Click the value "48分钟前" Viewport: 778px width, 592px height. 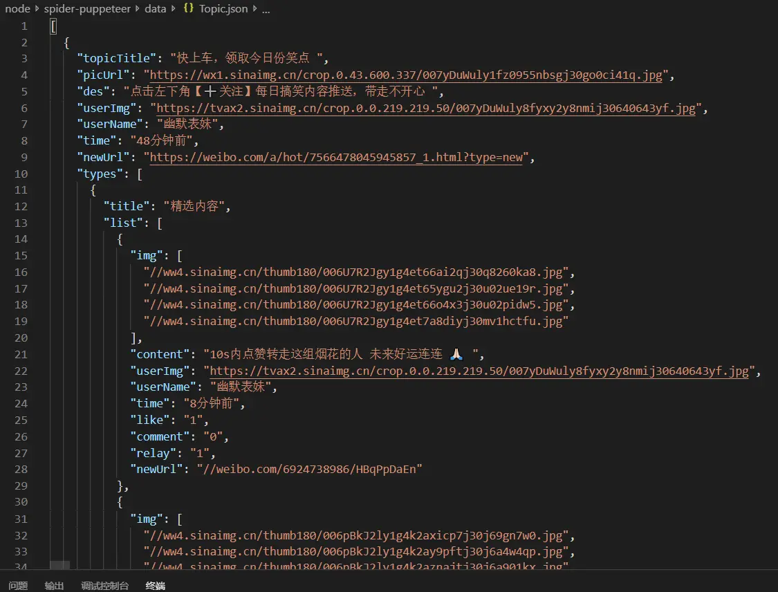tap(161, 140)
